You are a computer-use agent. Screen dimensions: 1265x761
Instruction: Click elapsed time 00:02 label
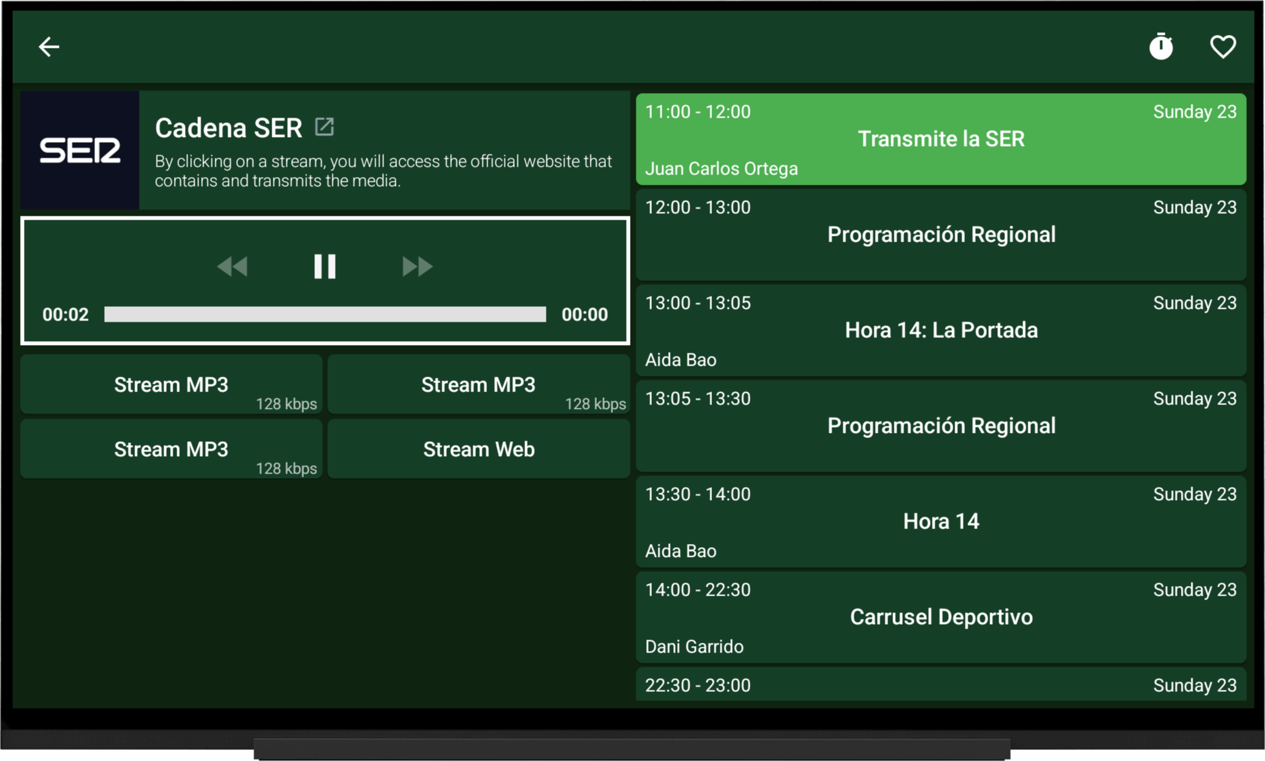65,315
